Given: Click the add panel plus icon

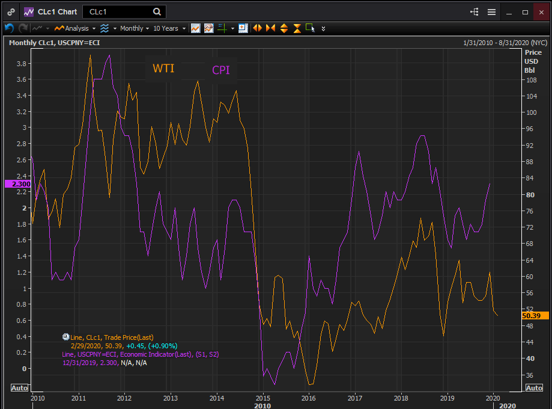Looking at the screenshot, I should click(243, 28).
